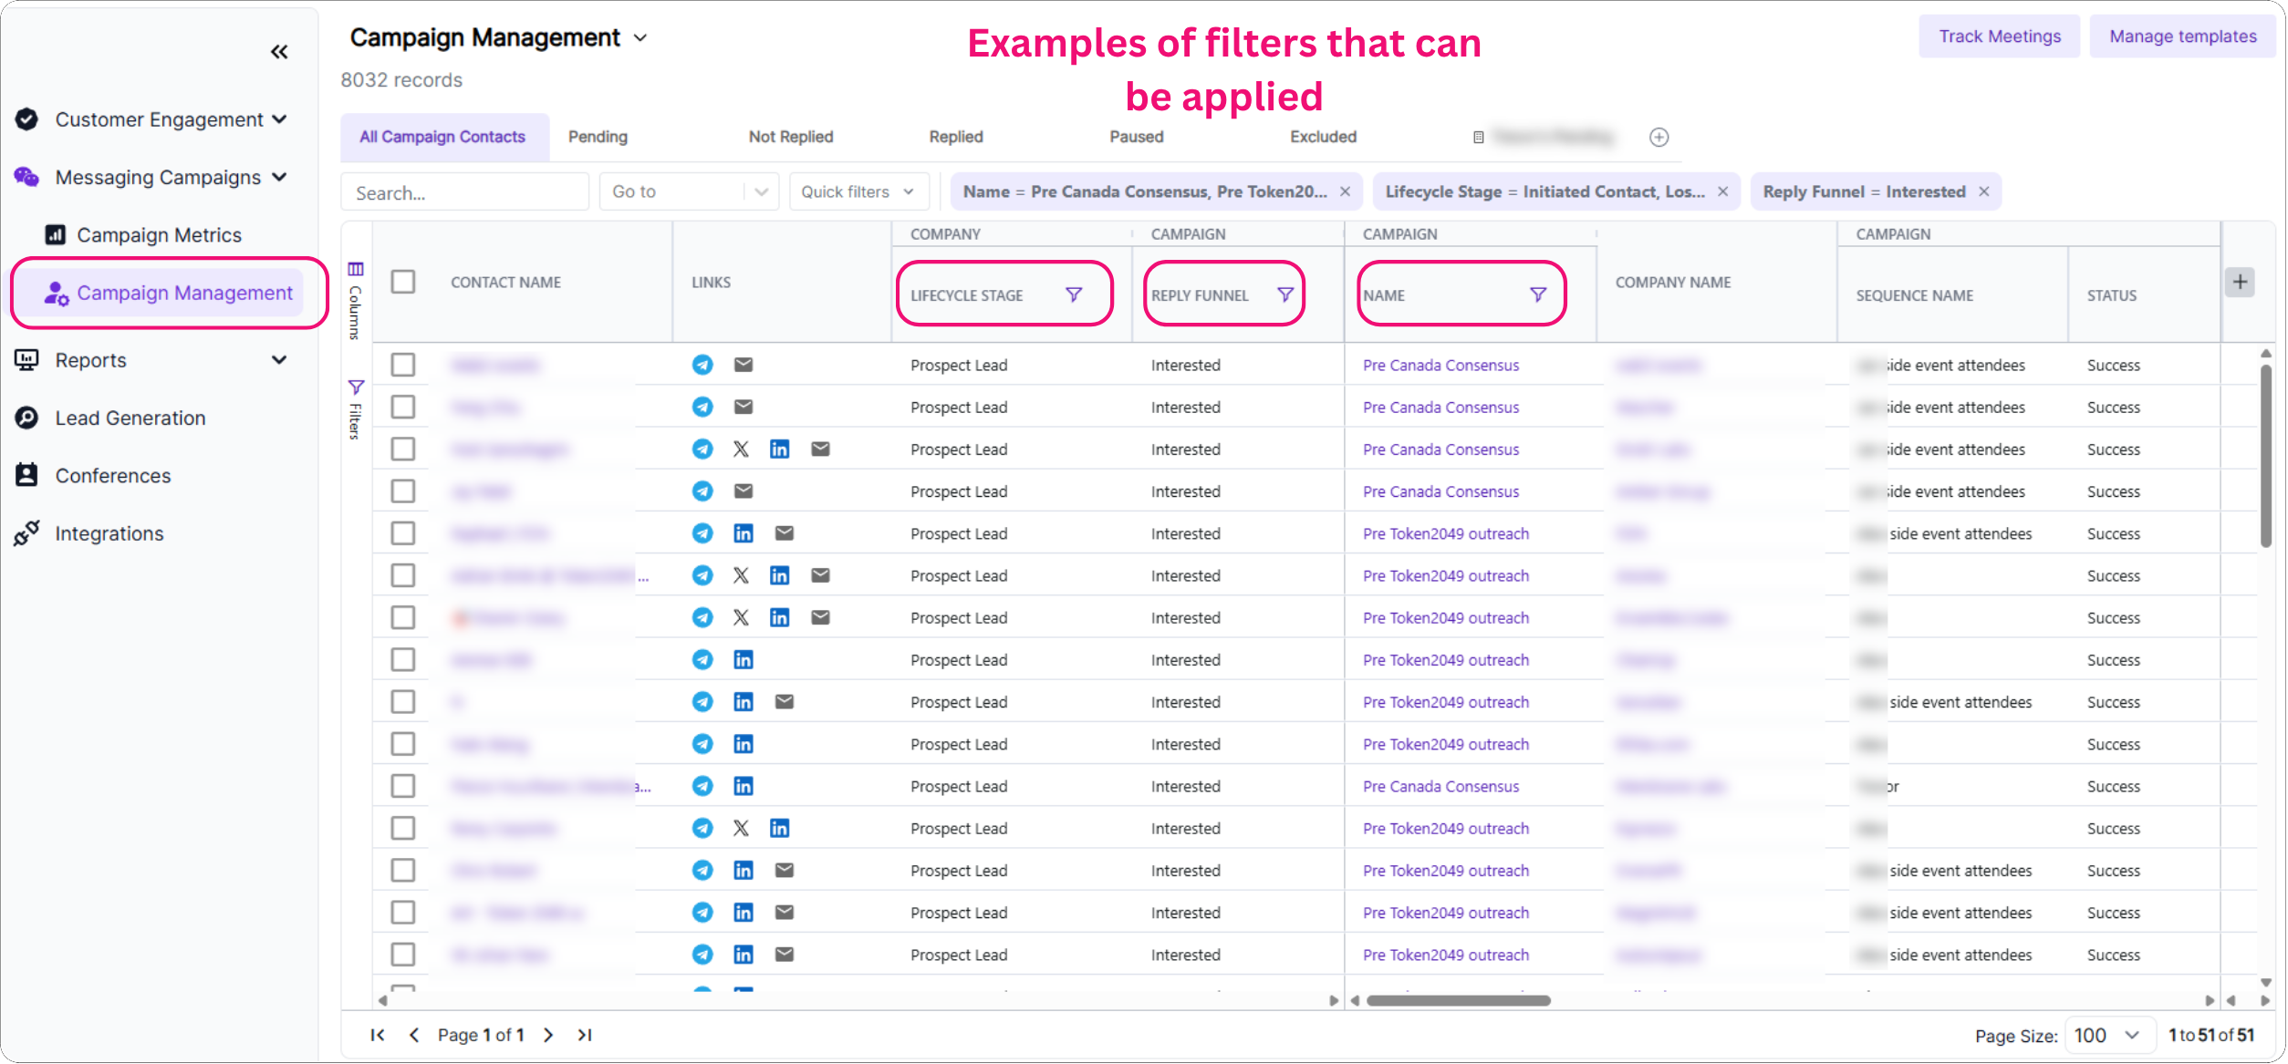This screenshot has width=2288, height=1064.
Task: Click the Lifecycle Stage column filter icon
Action: click(1074, 294)
